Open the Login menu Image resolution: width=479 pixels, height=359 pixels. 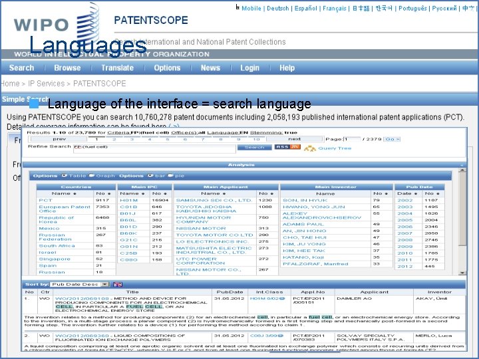pyautogui.click(x=249, y=68)
